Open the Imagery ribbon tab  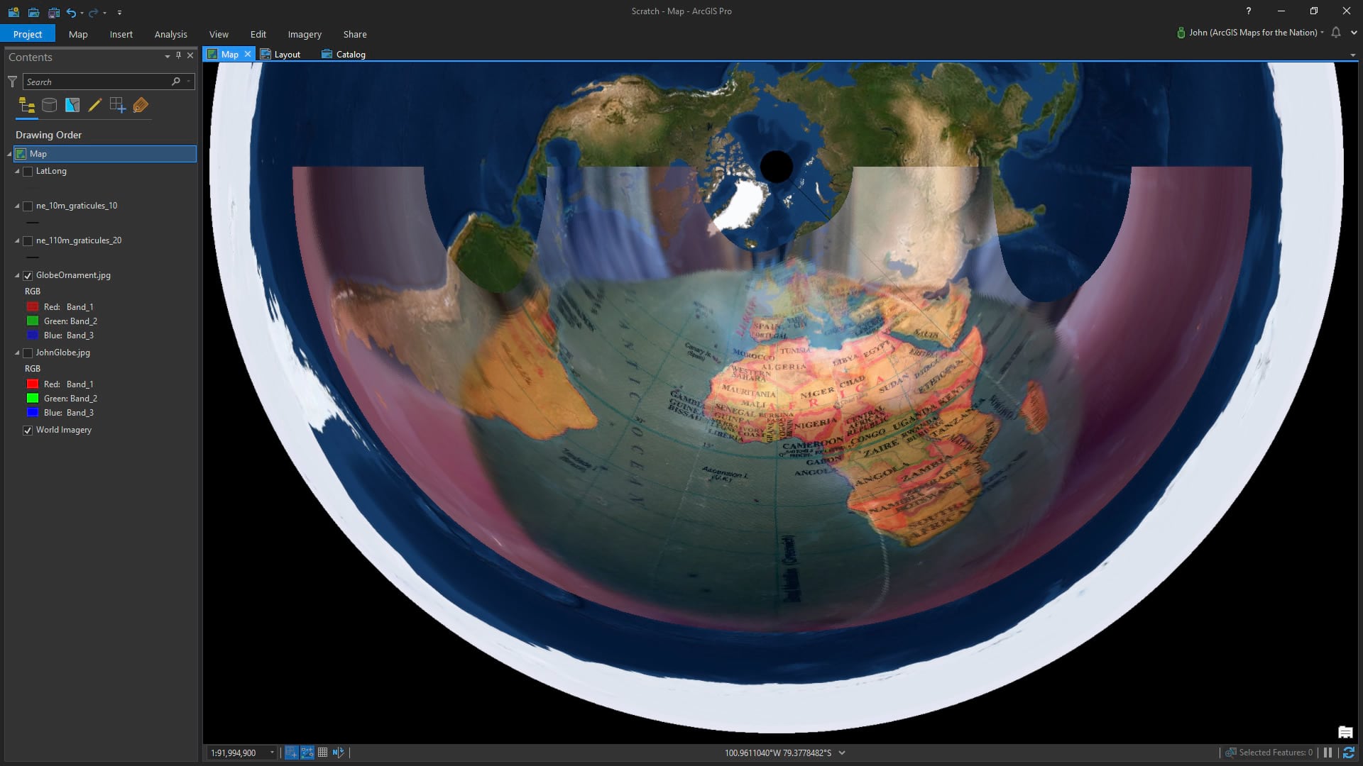(x=305, y=34)
